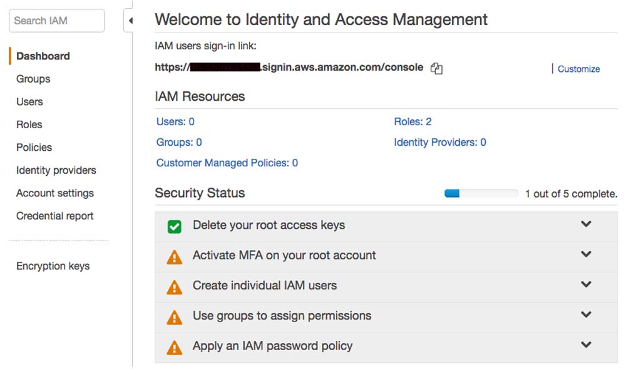
Task: Click warning icon beside IAM password policy
Action: 175,347
